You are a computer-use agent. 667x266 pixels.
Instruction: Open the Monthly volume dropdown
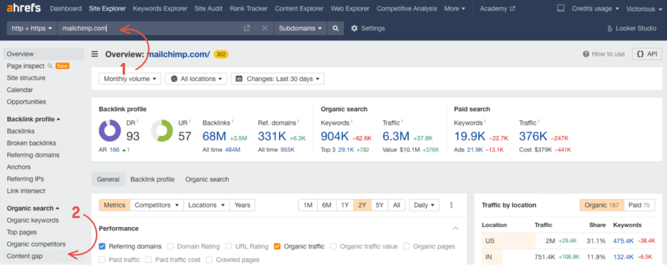click(130, 79)
